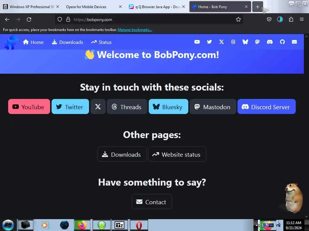This screenshot has height=231, width=309.
Task: Open the Windows Start orb
Action: pyautogui.click(x=8, y=225)
